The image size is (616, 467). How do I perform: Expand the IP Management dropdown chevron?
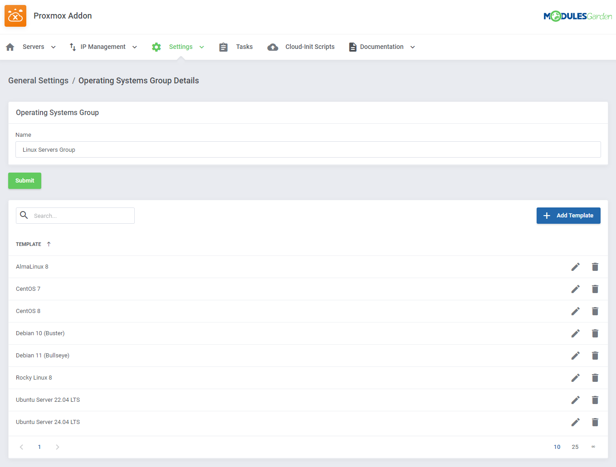pos(135,47)
